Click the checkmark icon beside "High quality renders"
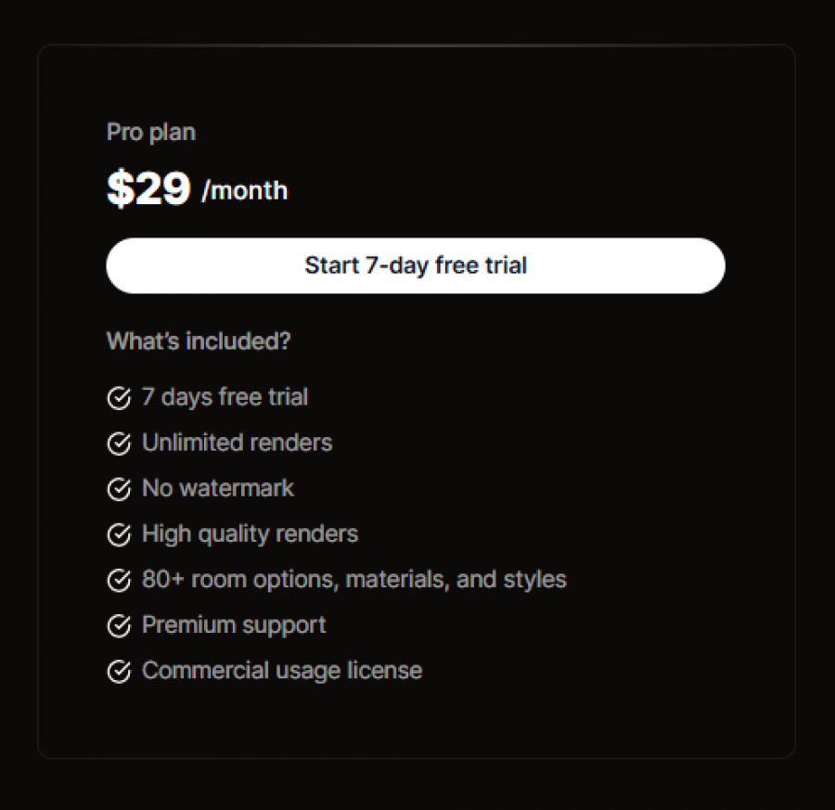This screenshot has height=810, width=835. pyautogui.click(x=119, y=534)
